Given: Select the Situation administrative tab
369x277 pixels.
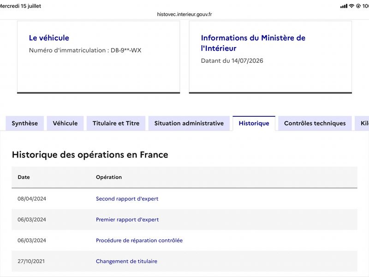Looking at the screenshot, I should [x=189, y=123].
